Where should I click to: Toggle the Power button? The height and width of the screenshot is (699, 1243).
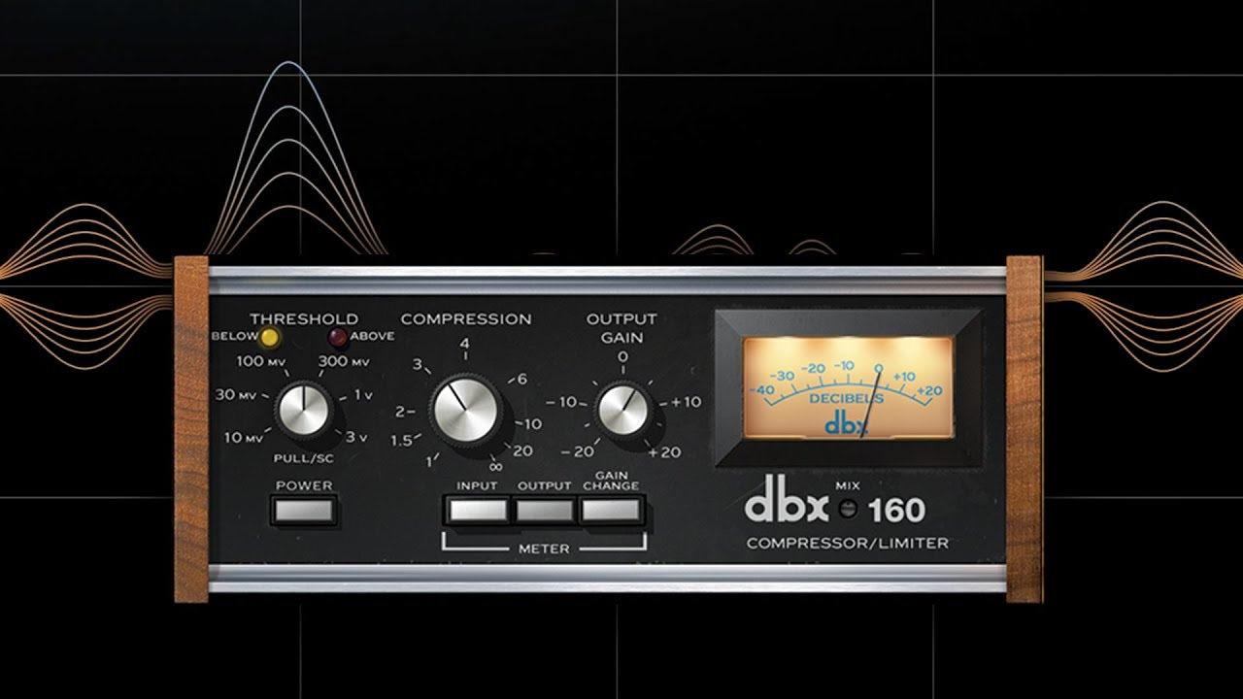(304, 510)
